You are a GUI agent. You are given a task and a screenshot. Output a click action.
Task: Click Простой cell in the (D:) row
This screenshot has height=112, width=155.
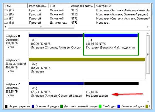pos(35,14)
